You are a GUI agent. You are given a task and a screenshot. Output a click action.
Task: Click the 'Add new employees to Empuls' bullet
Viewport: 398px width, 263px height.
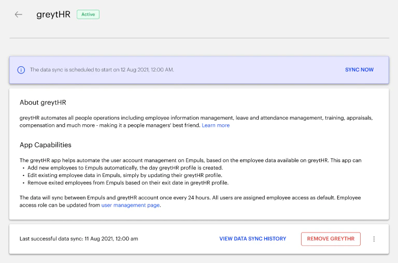tap(125, 168)
